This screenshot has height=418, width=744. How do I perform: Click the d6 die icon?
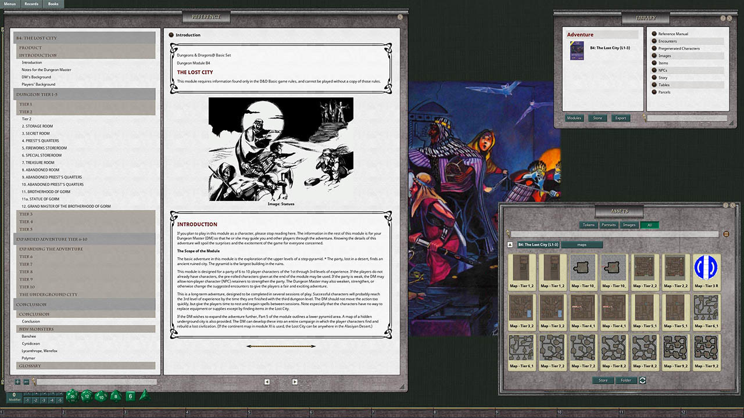[x=130, y=396]
